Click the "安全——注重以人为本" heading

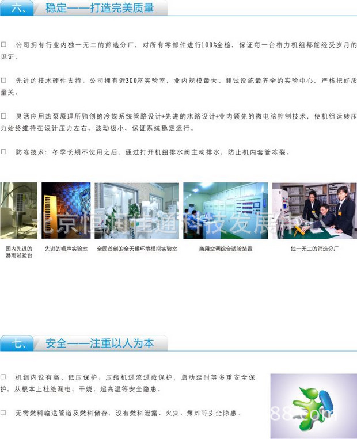click(99, 343)
